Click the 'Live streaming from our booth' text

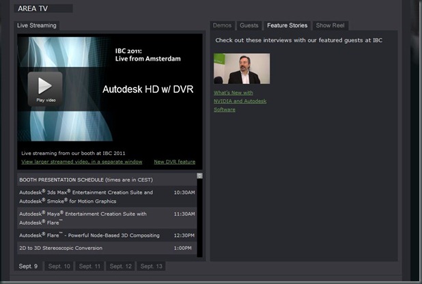73,153
